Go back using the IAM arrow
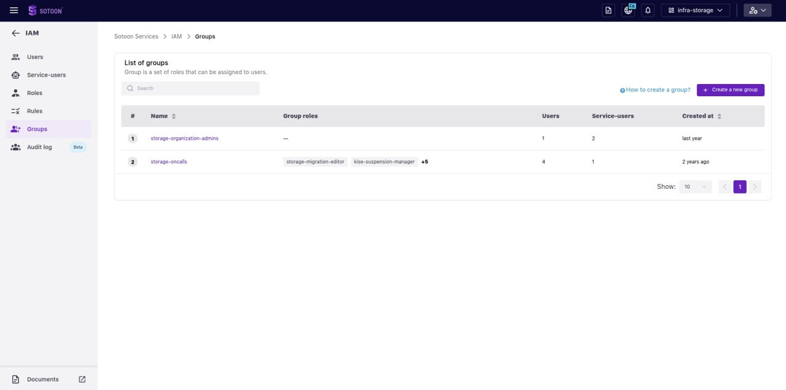Viewport: 786px width, 390px height. click(x=15, y=33)
